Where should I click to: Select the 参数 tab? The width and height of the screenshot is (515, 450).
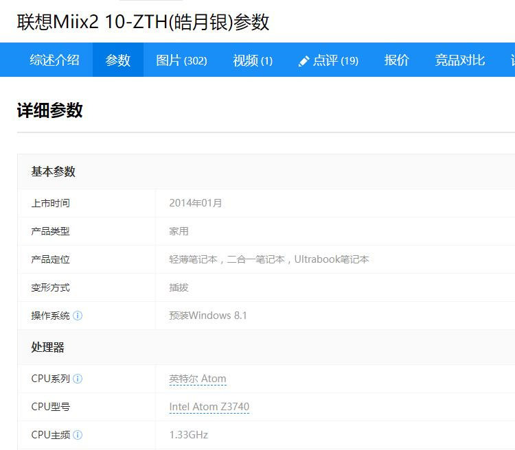coord(118,60)
